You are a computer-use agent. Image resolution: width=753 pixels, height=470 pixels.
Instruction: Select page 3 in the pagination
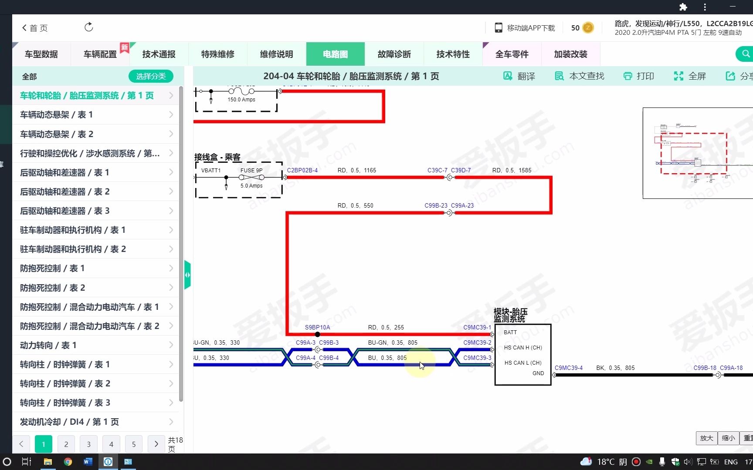coord(88,444)
